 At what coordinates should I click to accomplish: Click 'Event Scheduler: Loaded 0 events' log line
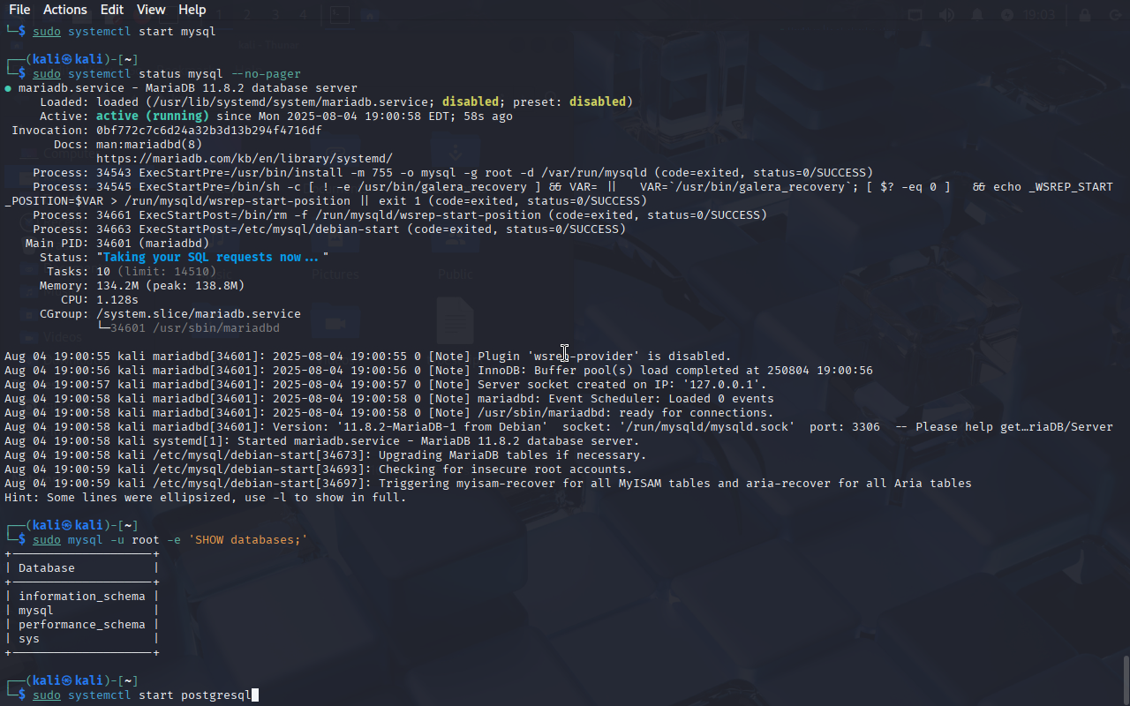coord(389,399)
